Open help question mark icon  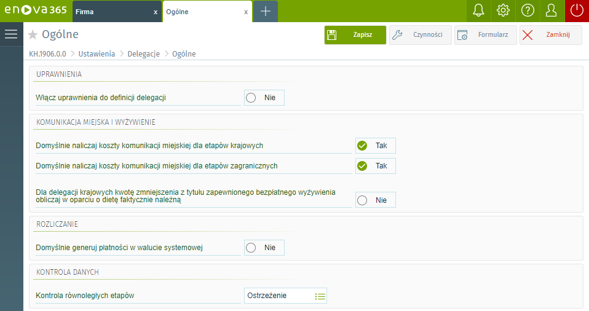click(x=528, y=10)
